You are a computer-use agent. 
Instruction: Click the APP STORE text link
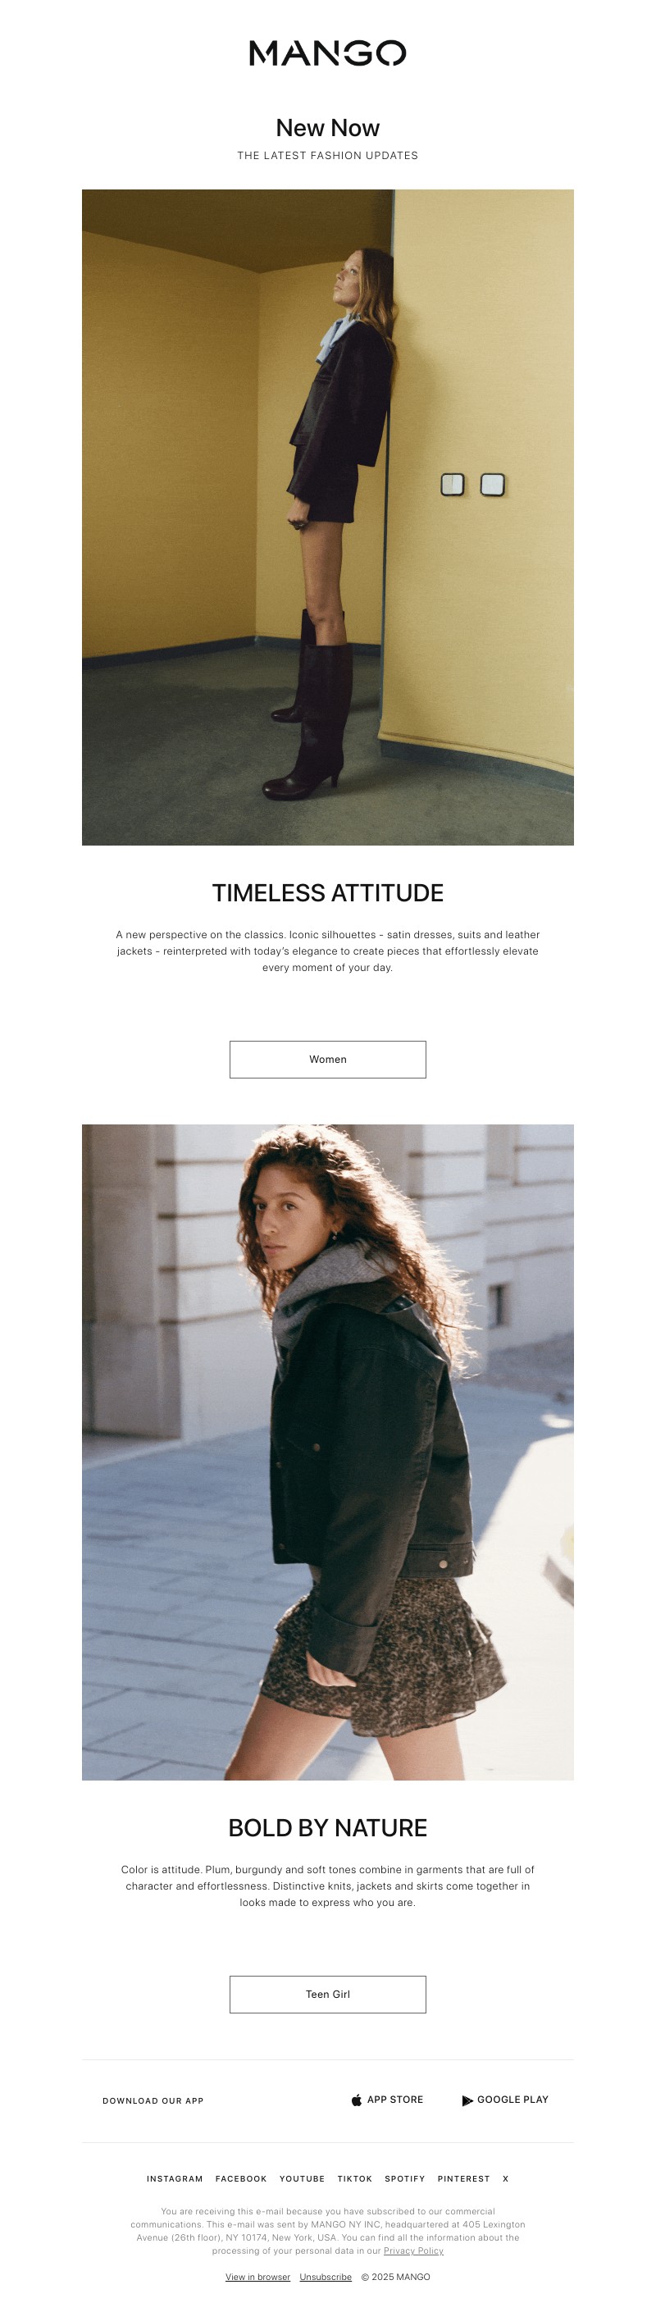tap(395, 2100)
